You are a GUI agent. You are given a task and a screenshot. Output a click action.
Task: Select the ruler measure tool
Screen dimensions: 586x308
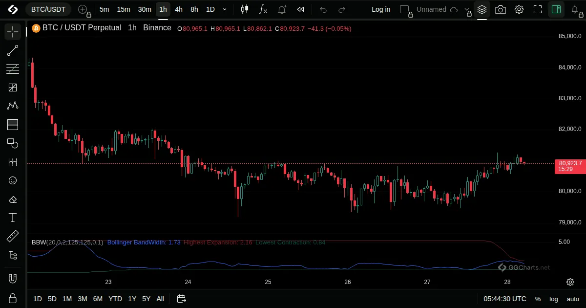(x=13, y=237)
